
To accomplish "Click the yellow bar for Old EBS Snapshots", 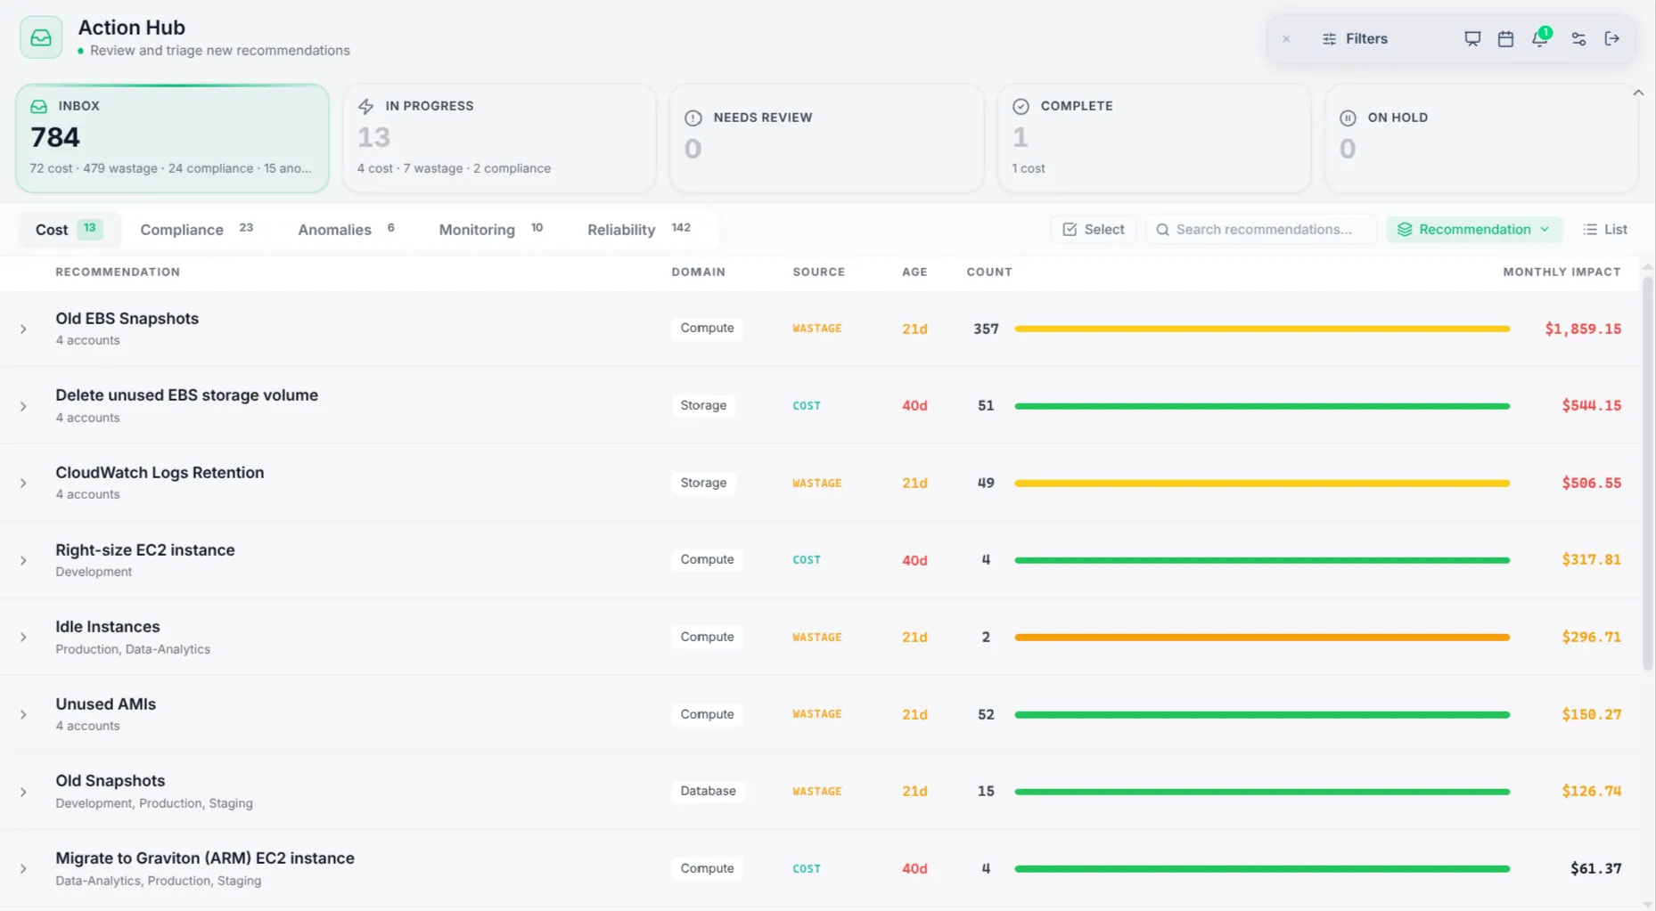I will pyautogui.click(x=1262, y=329).
